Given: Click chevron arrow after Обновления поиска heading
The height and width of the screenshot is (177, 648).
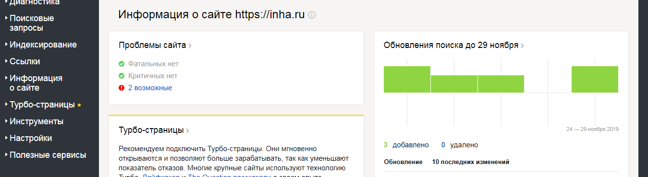Looking at the screenshot, I should [x=523, y=46].
